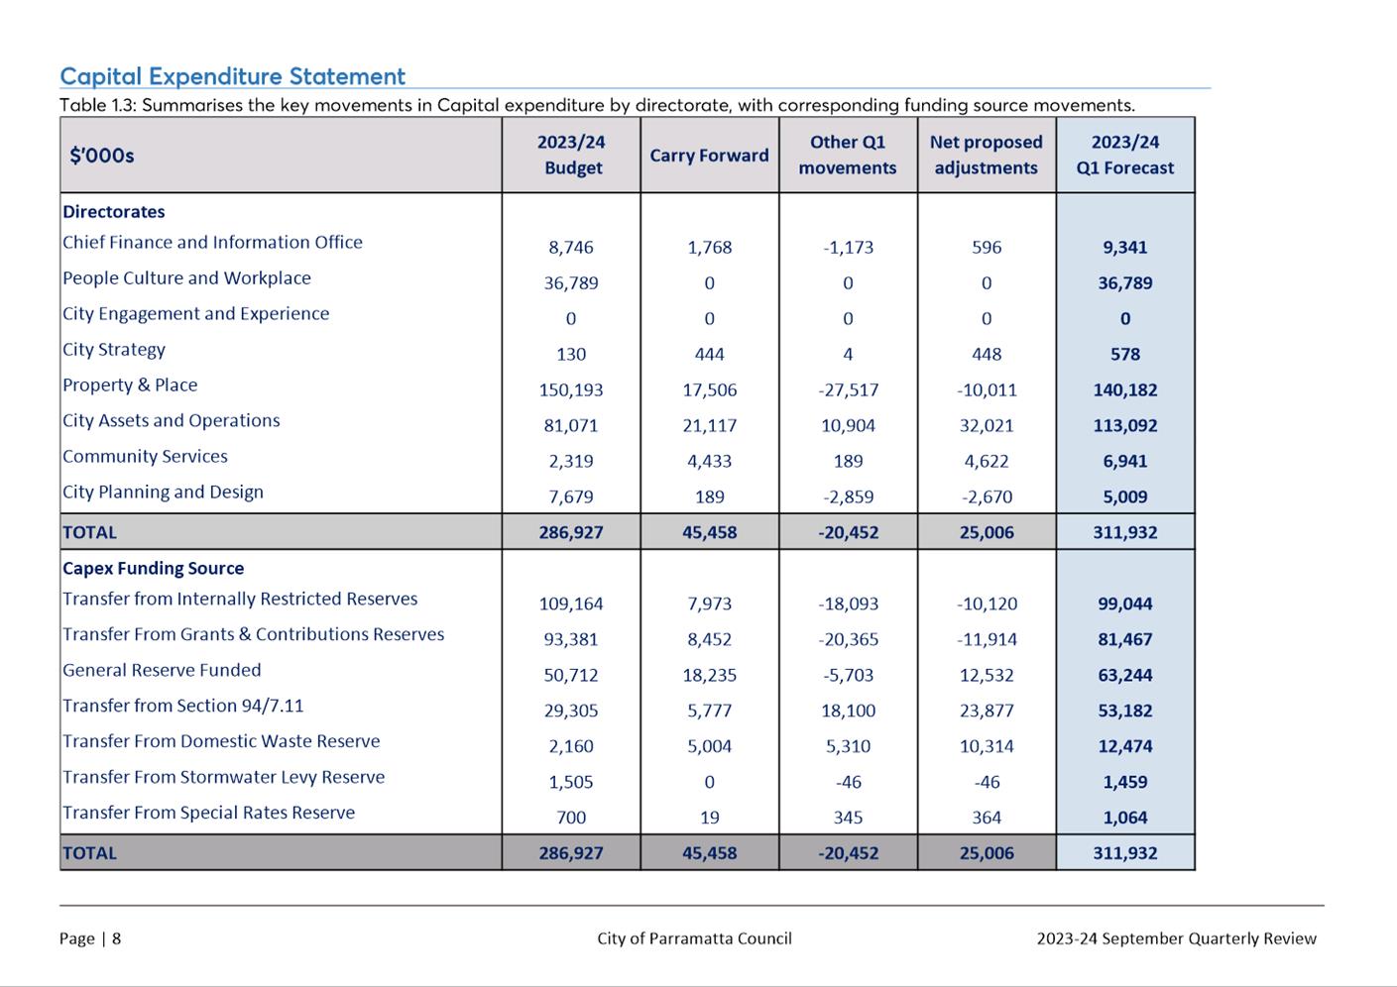1397x987 pixels.
Task: Click Q1 forecast value 9,341
Action: click(1125, 248)
